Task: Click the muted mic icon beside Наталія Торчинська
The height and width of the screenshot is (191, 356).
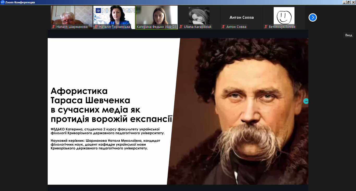Action: tap(96, 27)
